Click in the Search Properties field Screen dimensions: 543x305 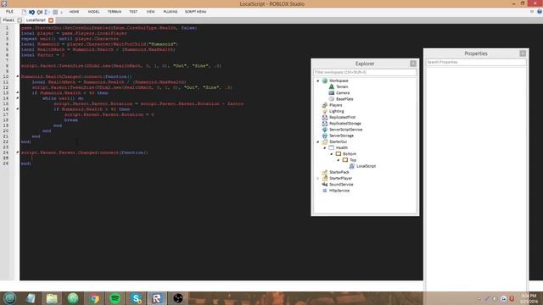pyautogui.click(x=476, y=62)
